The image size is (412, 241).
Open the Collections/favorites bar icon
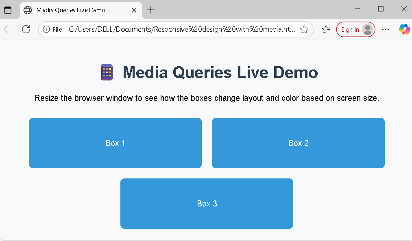coord(326,29)
